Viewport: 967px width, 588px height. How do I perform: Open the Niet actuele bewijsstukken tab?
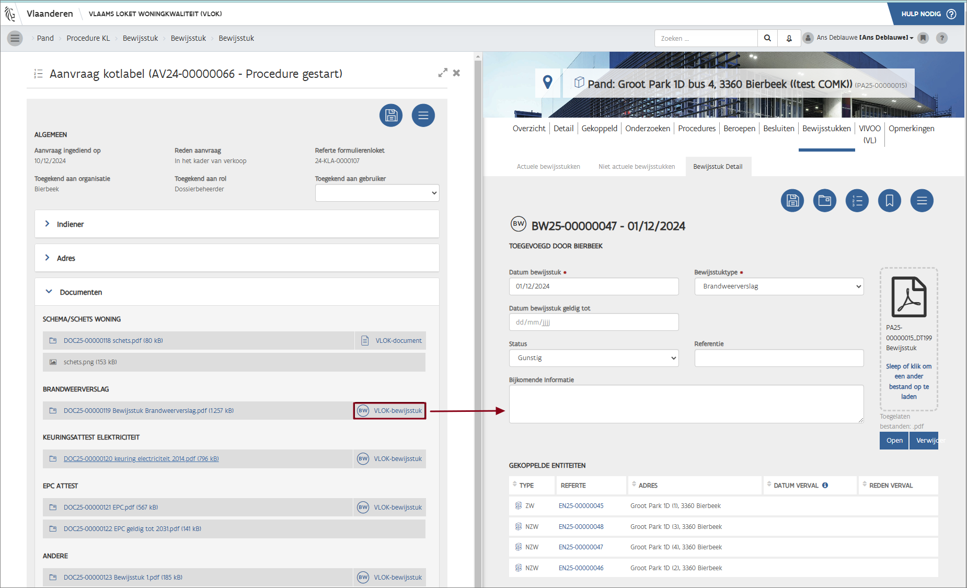[636, 167]
